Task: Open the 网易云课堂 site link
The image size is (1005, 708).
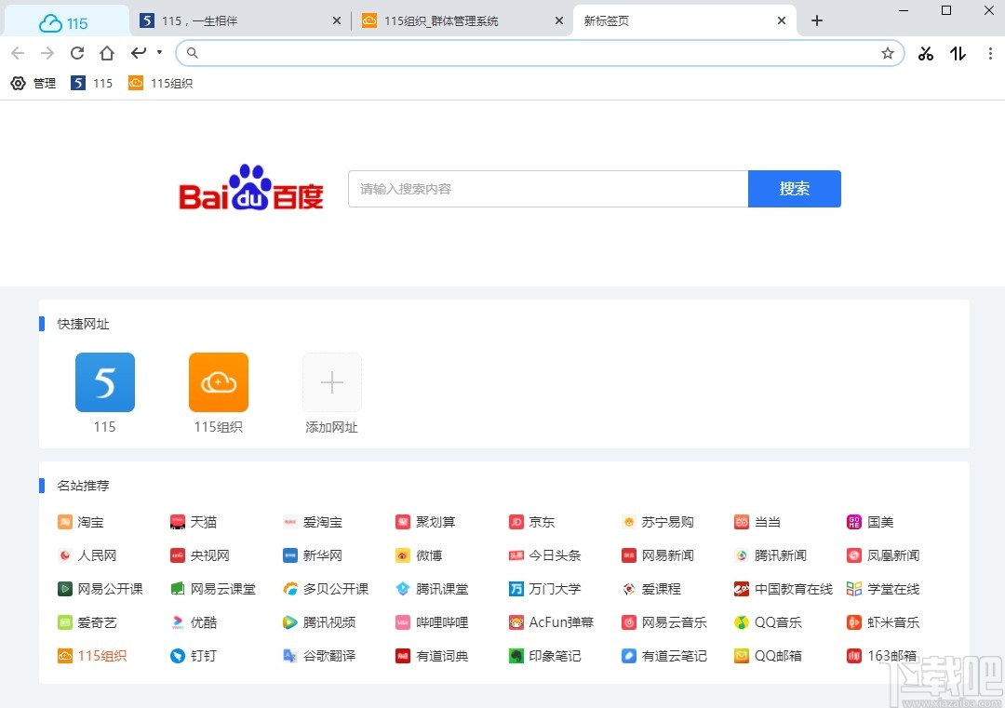Action: [213, 589]
